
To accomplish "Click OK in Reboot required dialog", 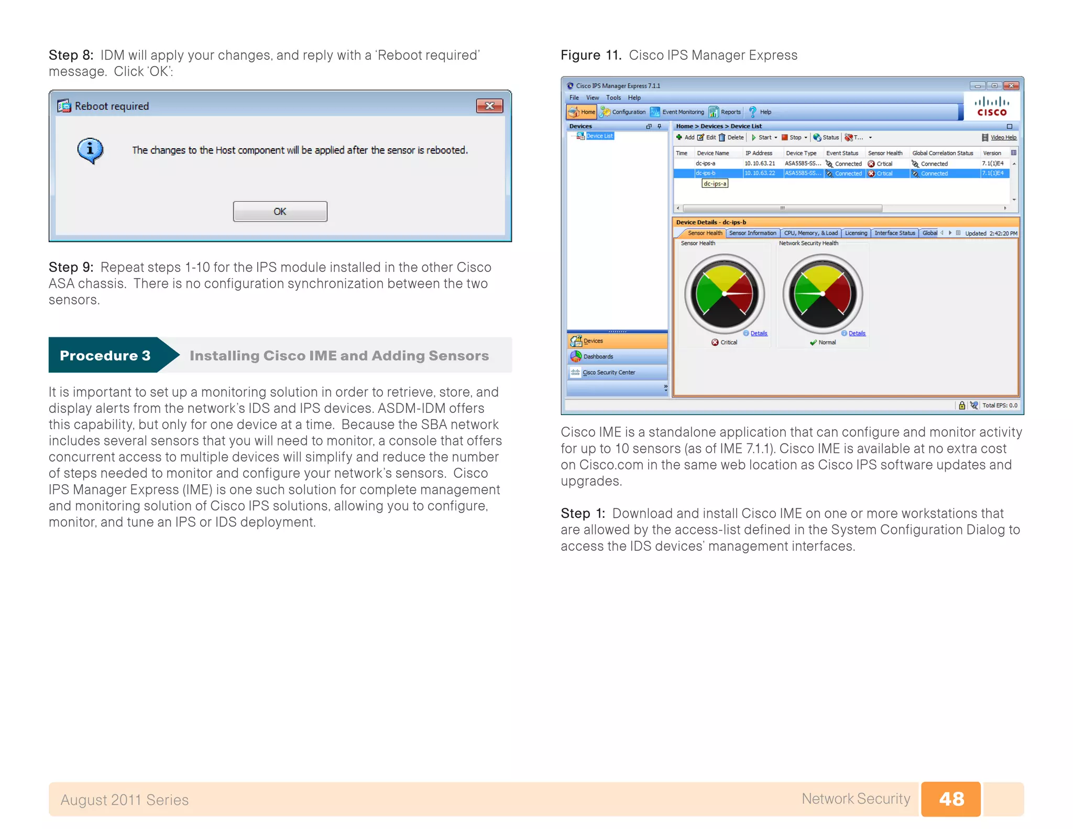I will 280,211.
